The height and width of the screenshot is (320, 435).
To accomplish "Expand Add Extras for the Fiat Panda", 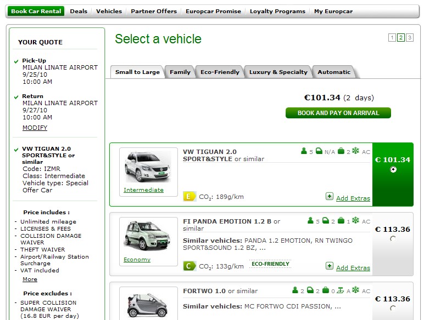I will point(353,268).
